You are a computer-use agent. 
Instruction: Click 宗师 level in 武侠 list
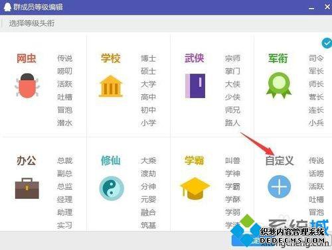tap(232, 58)
